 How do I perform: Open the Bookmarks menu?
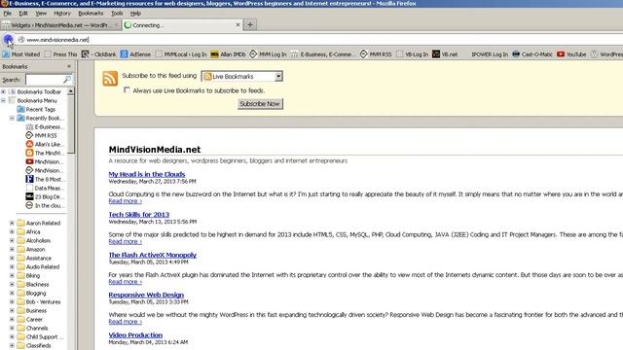click(x=91, y=13)
